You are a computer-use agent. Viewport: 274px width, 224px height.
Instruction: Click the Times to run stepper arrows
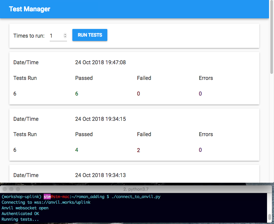[65, 36]
